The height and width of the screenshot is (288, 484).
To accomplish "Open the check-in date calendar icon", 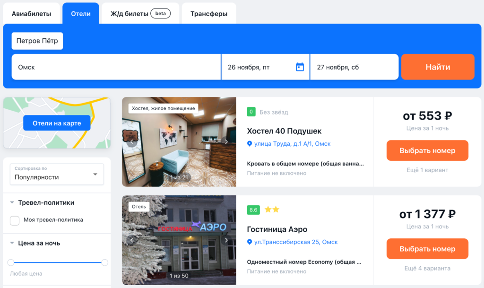I will pyautogui.click(x=300, y=67).
